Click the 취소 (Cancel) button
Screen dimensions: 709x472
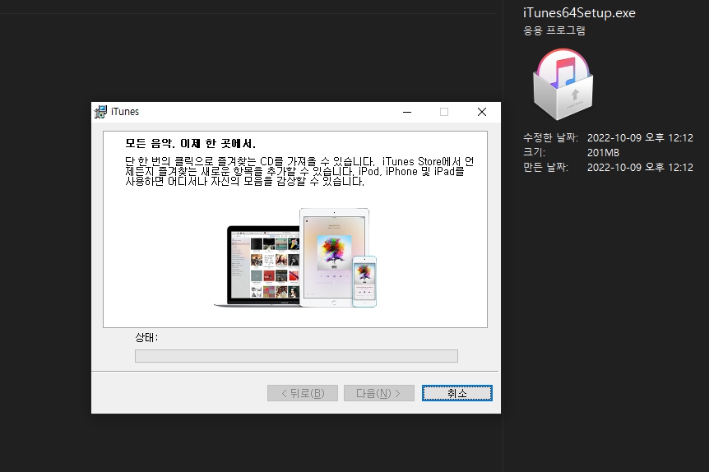coord(456,393)
